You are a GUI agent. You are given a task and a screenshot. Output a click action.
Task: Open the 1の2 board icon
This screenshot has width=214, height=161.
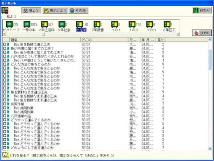point(132,25)
